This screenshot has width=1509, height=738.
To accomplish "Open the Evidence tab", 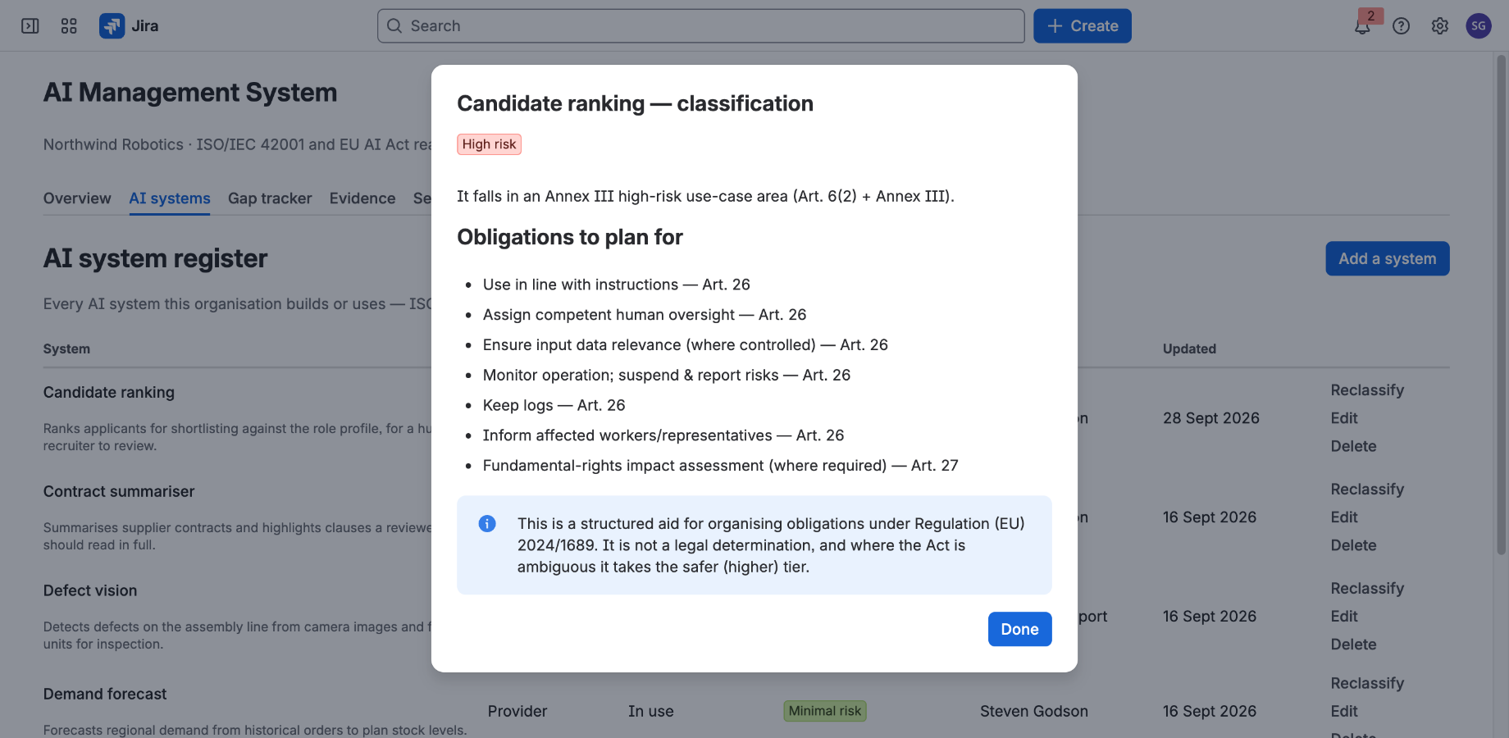I will point(362,198).
